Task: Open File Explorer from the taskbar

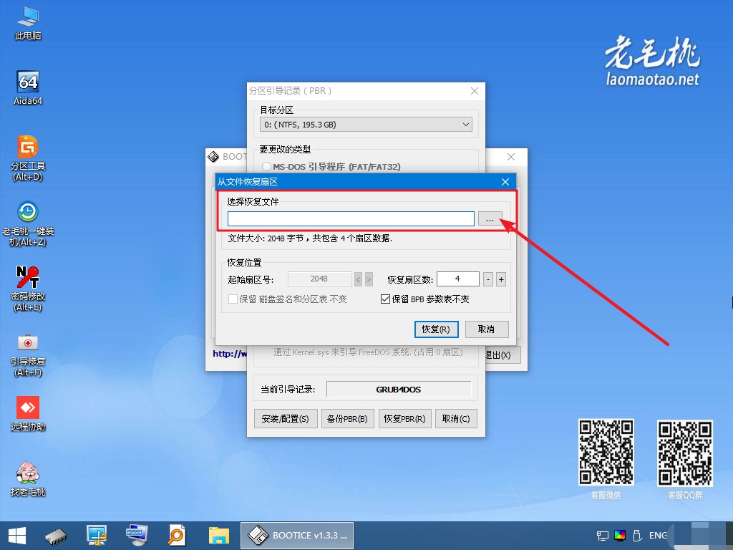Action: 218,536
